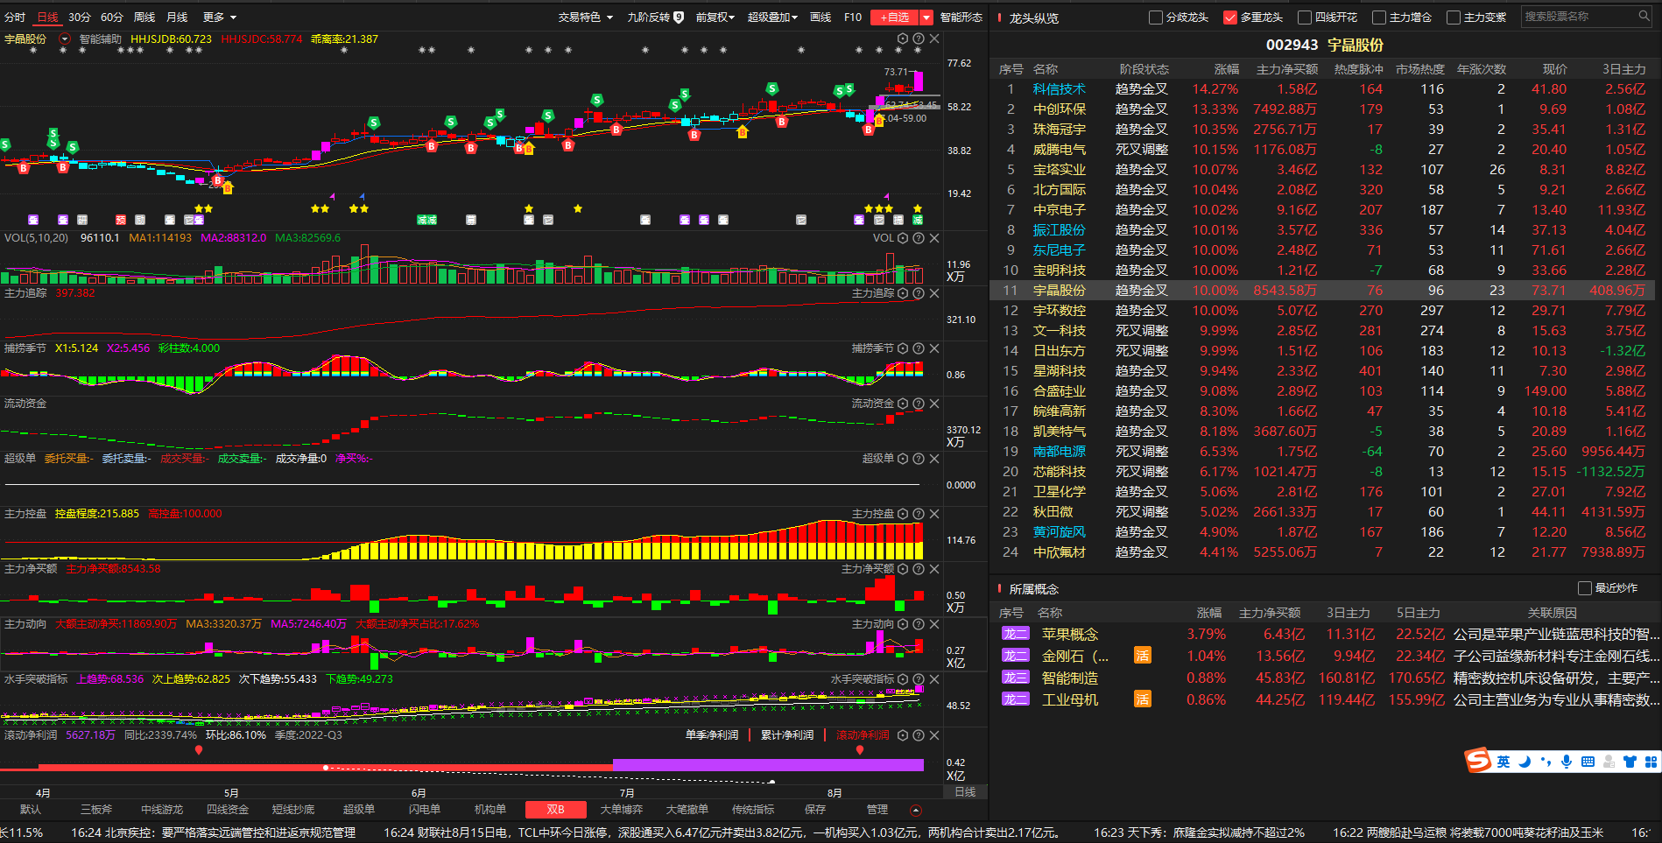Image resolution: width=1662 pixels, height=843 pixels.
Task: Switch to 分时 chart period
Action: click(15, 17)
